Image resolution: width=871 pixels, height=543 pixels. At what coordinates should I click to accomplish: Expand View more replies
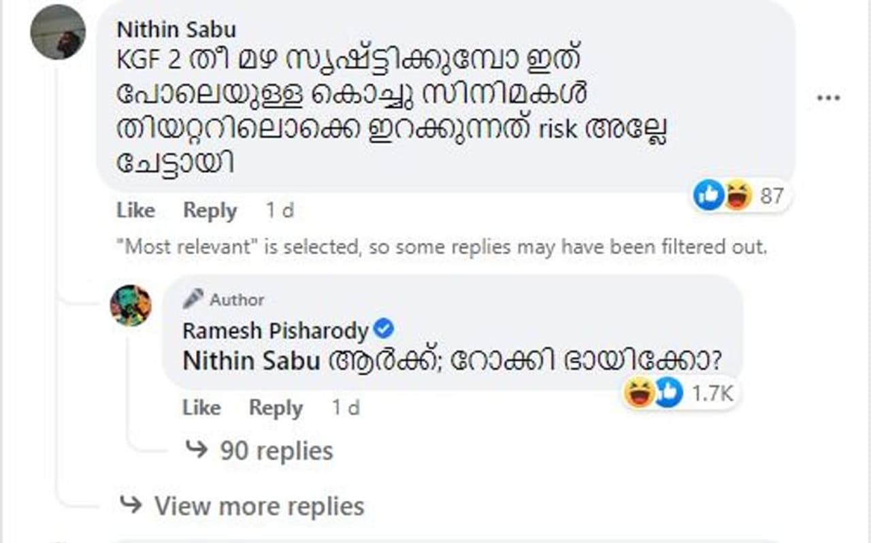coord(259,506)
